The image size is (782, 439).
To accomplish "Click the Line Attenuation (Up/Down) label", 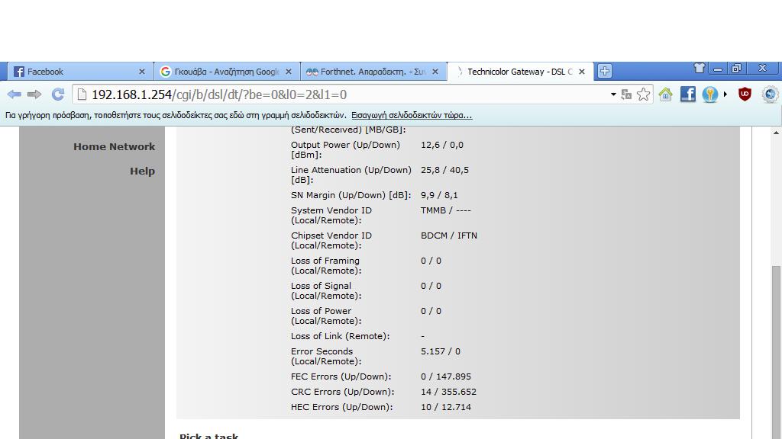I will coord(351,175).
